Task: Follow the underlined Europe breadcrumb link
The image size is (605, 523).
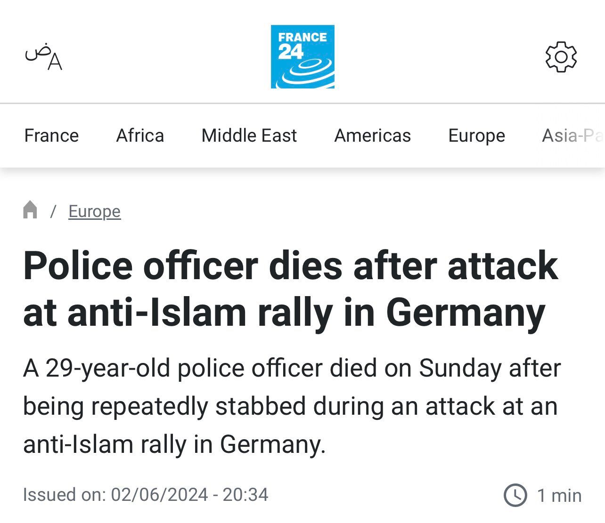Action: pos(95,211)
